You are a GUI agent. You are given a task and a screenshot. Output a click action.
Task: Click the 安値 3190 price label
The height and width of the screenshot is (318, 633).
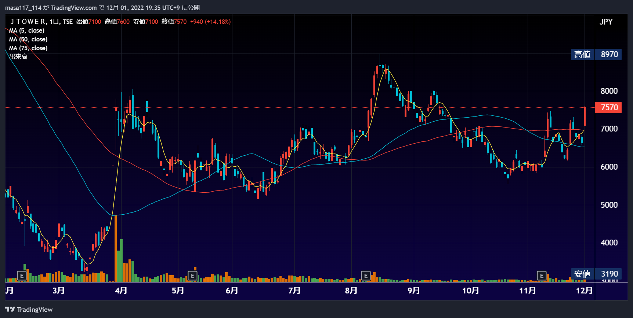point(596,274)
